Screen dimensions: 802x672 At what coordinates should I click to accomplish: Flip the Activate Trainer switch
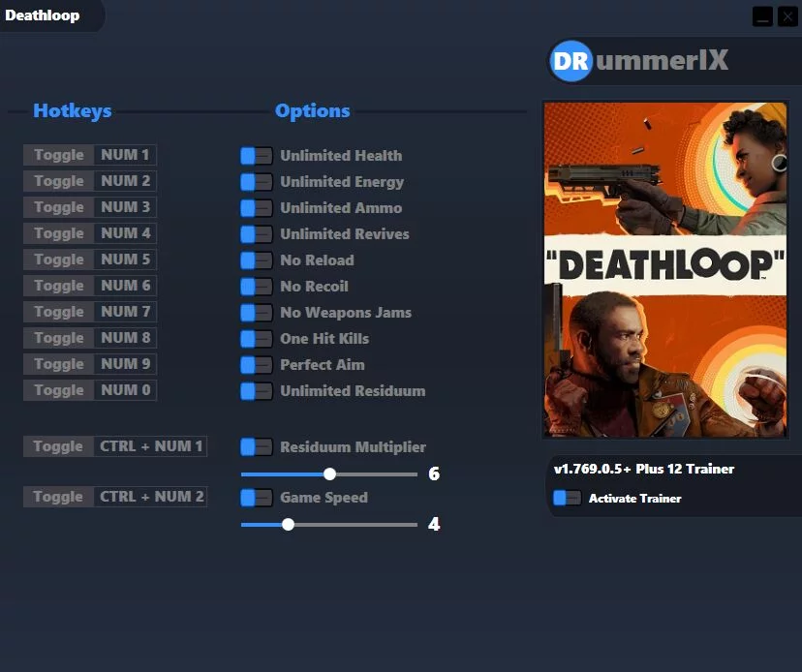coord(567,498)
